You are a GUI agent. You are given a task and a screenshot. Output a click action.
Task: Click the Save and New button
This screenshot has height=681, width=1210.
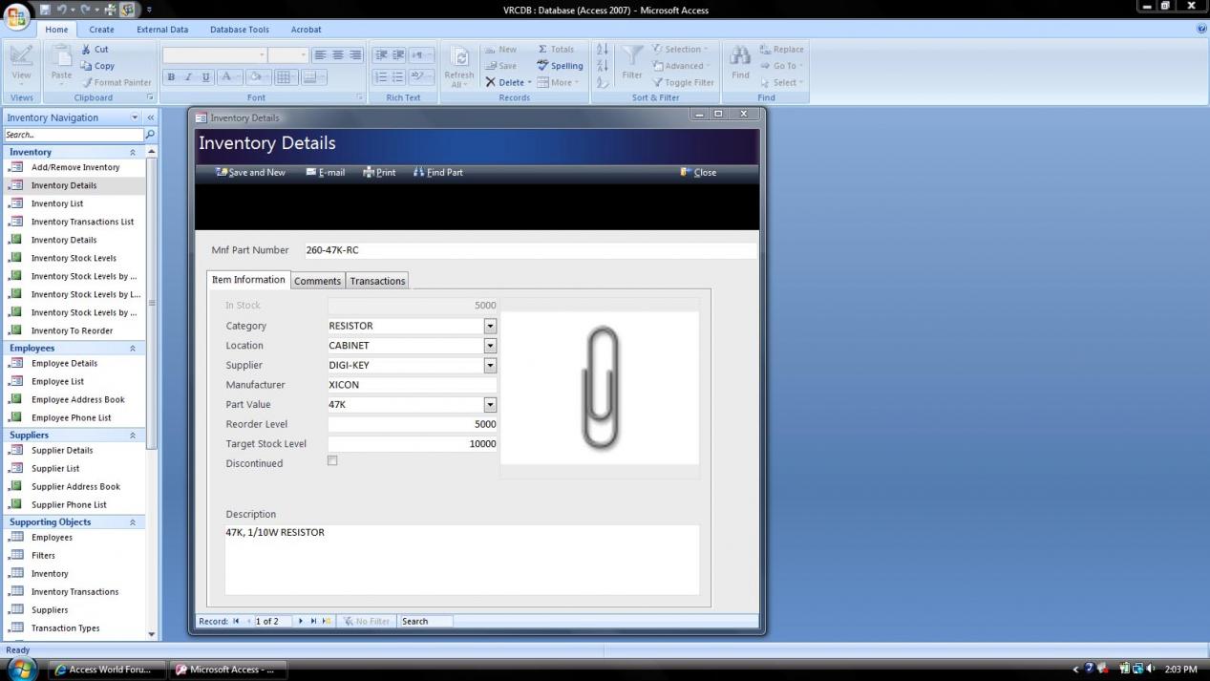(250, 173)
